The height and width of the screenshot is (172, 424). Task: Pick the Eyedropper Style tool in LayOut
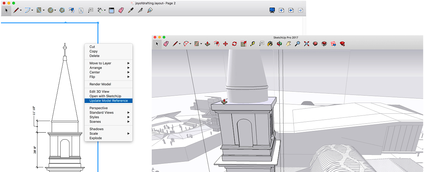pos(131,10)
